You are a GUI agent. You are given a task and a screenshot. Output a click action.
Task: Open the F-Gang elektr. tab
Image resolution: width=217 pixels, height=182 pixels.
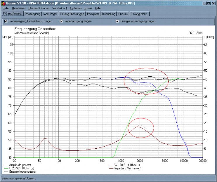pos(139,14)
